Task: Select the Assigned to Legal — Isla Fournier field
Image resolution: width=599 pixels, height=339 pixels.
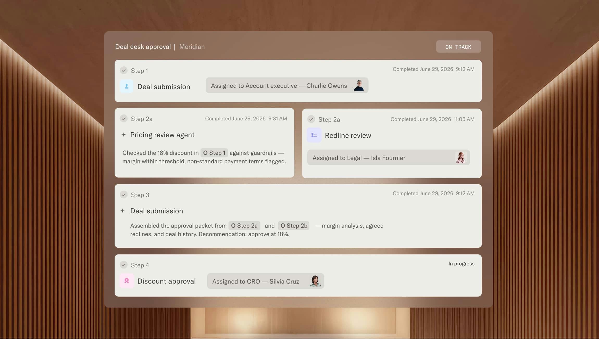Action: click(389, 158)
